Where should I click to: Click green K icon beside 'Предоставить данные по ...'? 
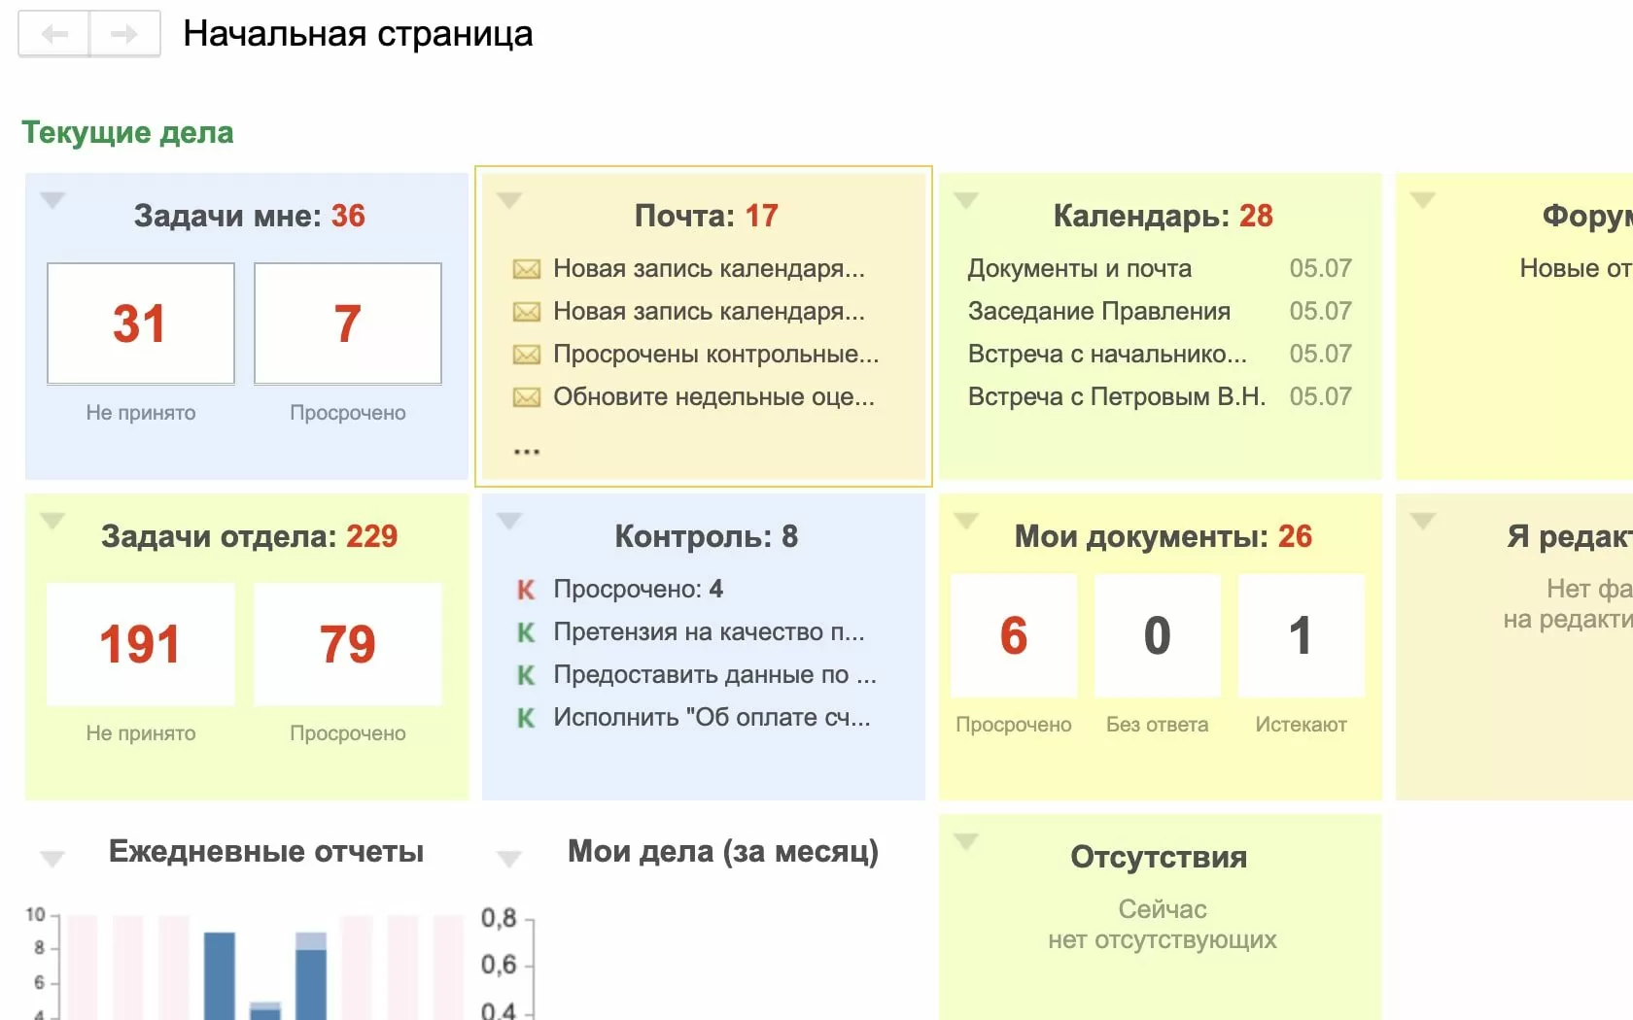[526, 675]
